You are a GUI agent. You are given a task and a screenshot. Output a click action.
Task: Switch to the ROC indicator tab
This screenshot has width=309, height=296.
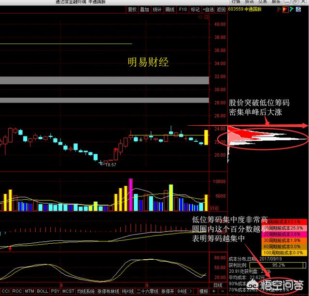(17, 291)
